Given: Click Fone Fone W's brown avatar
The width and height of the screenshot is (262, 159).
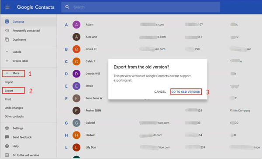Looking at the screenshot, I should click(76, 98).
